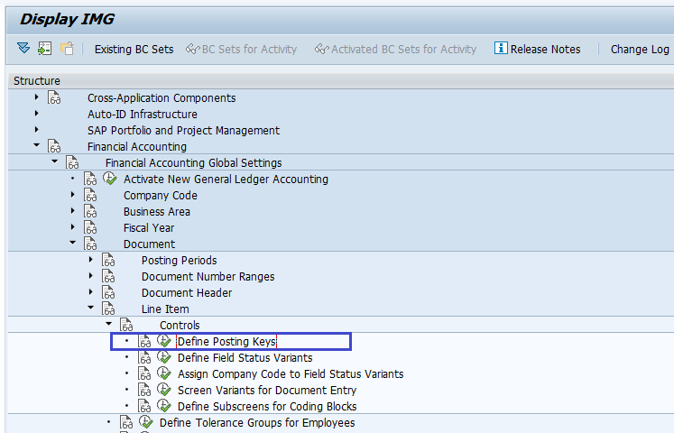Open documentation icon for Financial Accounting Global Settings

[72, 162]
